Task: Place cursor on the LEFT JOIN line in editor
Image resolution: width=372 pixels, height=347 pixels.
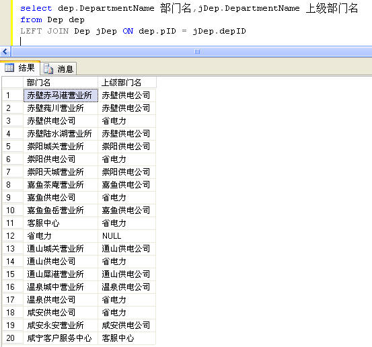Action: (x=133, y=31)
